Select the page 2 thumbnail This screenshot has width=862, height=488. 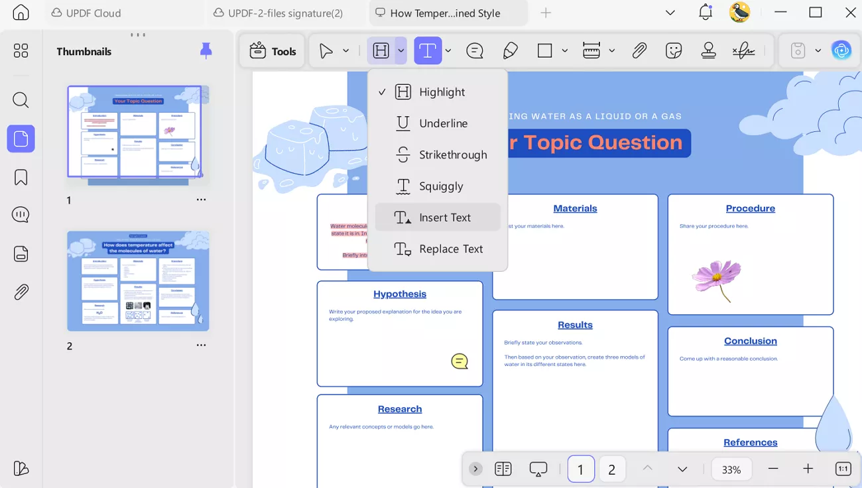[138, 281]
